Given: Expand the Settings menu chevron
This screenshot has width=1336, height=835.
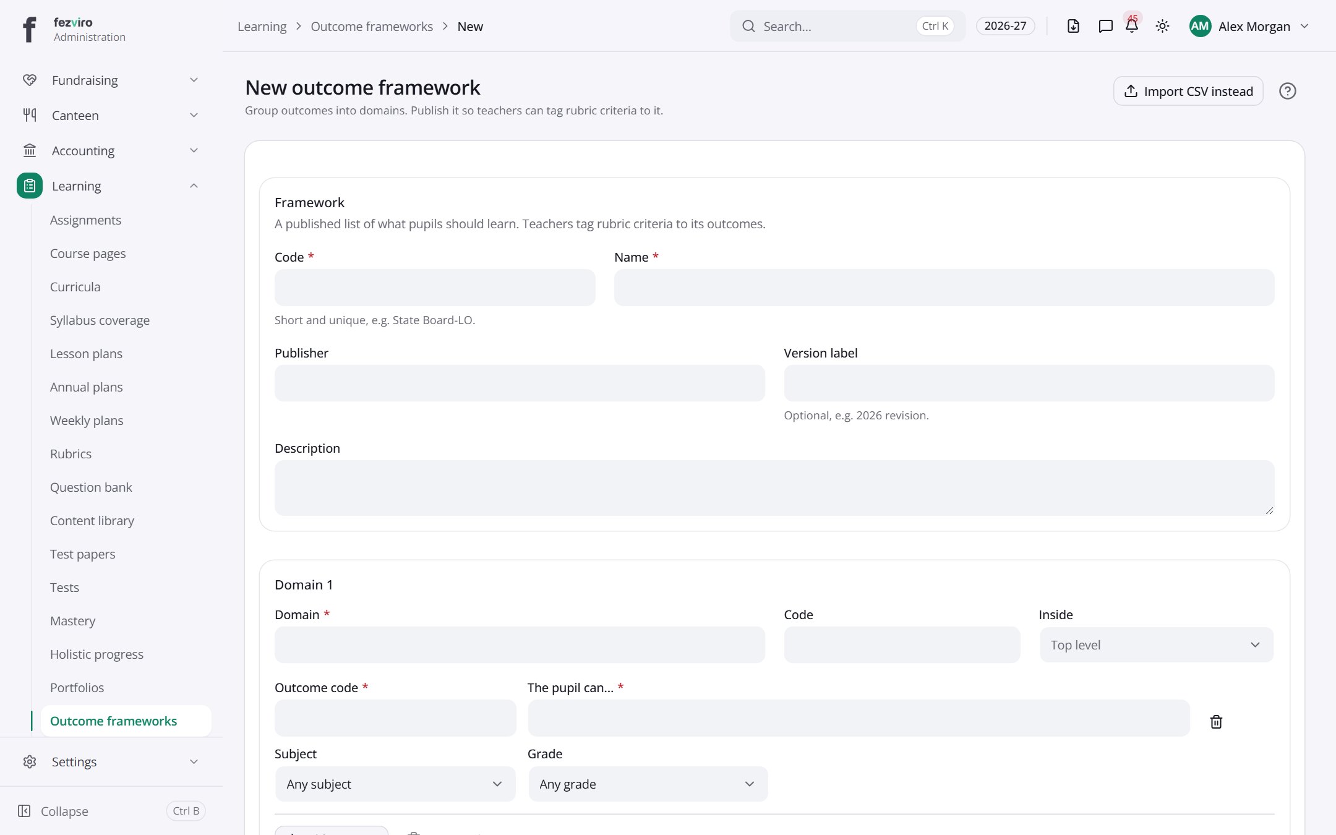Looking at the screenshot, I should (194, 761).
